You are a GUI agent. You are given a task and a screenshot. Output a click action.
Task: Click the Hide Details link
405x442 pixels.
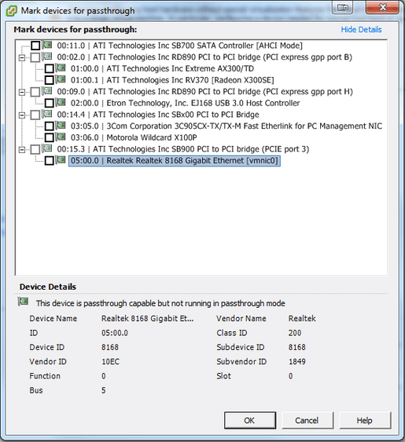[361, 30]
